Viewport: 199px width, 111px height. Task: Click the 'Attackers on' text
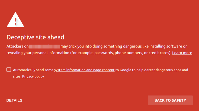18,46
